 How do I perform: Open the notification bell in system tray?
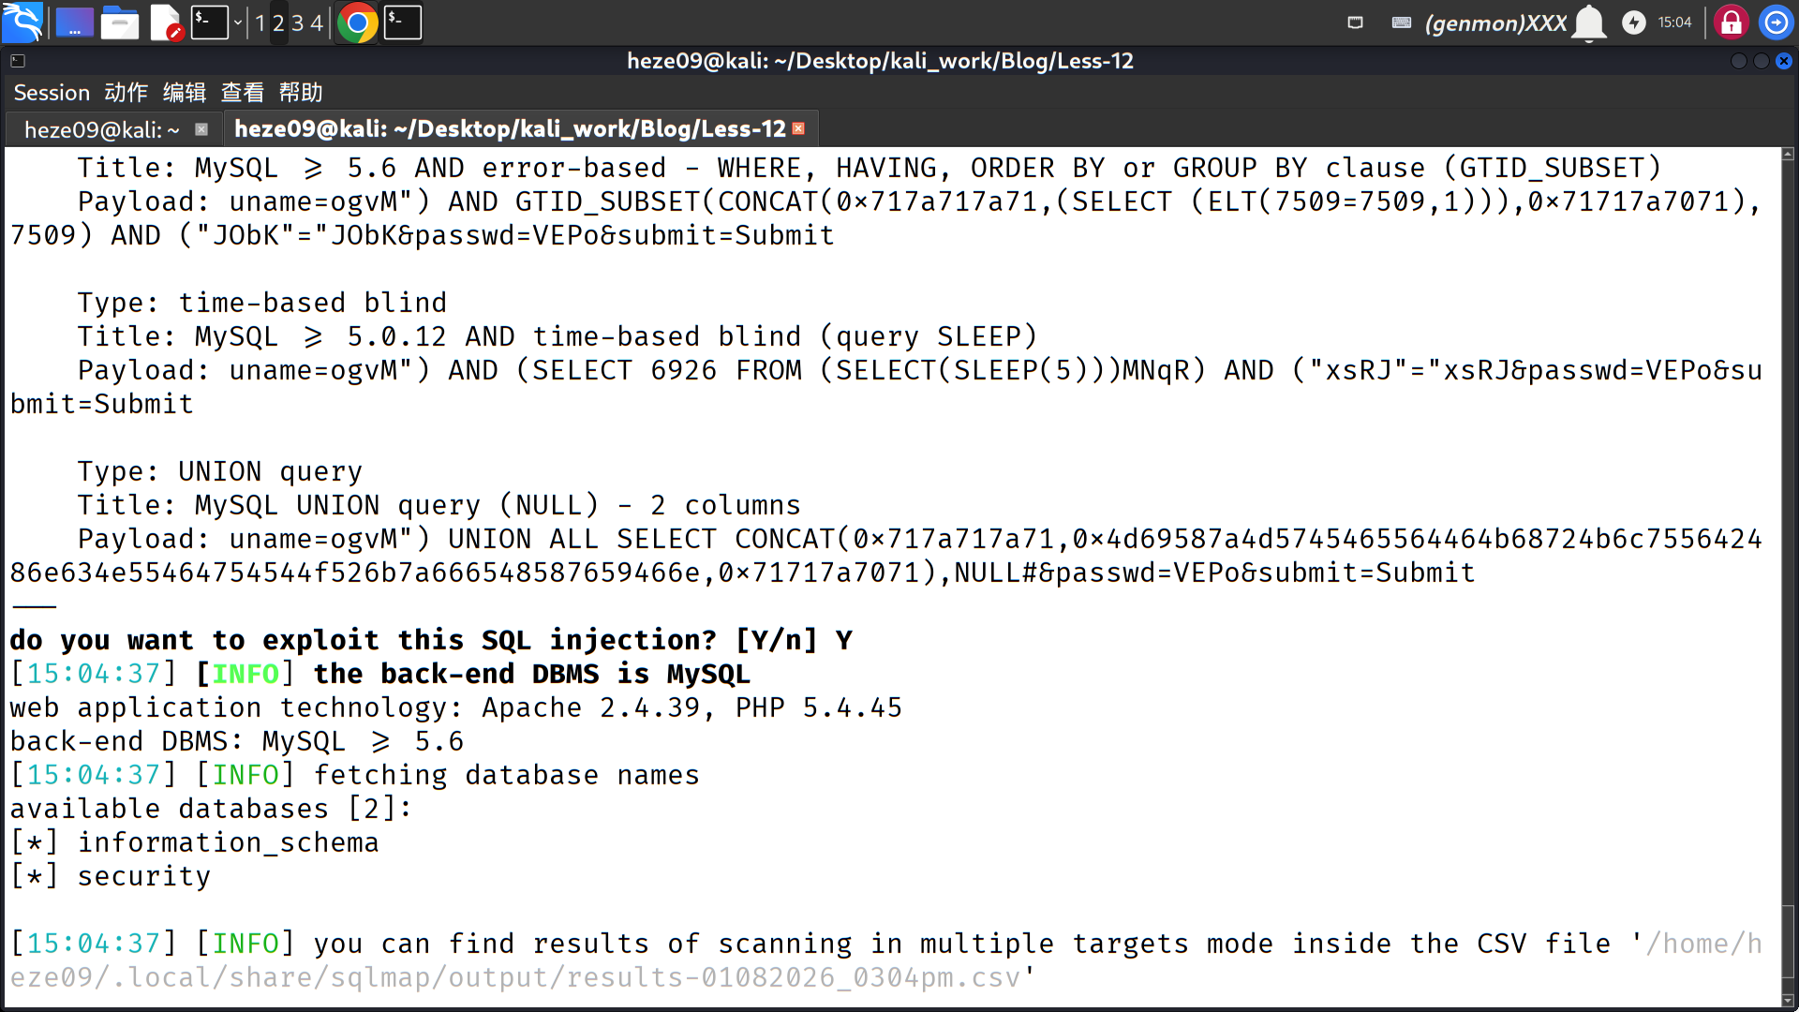(x=1589, y=22)
